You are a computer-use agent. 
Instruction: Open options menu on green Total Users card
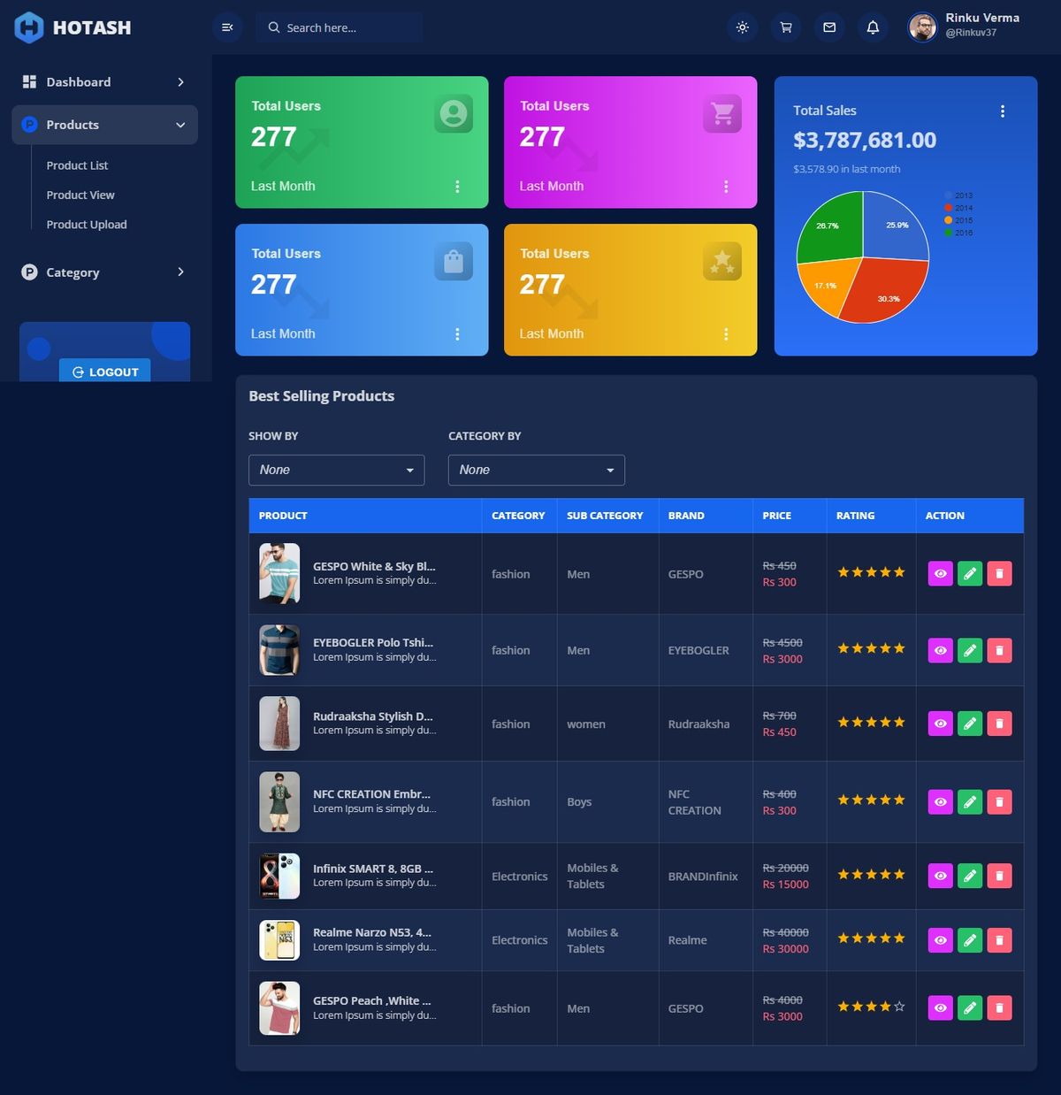457,187
